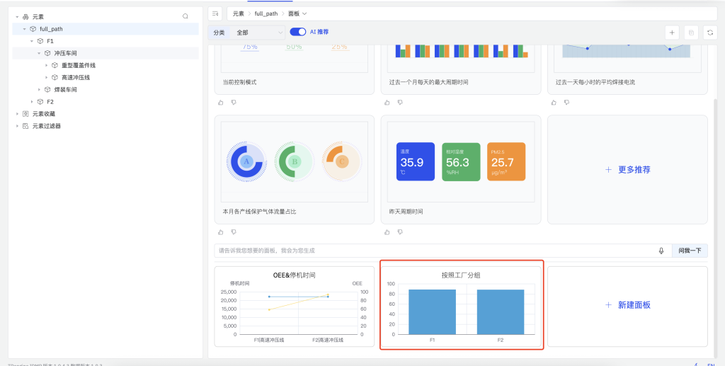Click the 问我一下 button
Viewport: 725px width, 366px height.
coord(689,251)
